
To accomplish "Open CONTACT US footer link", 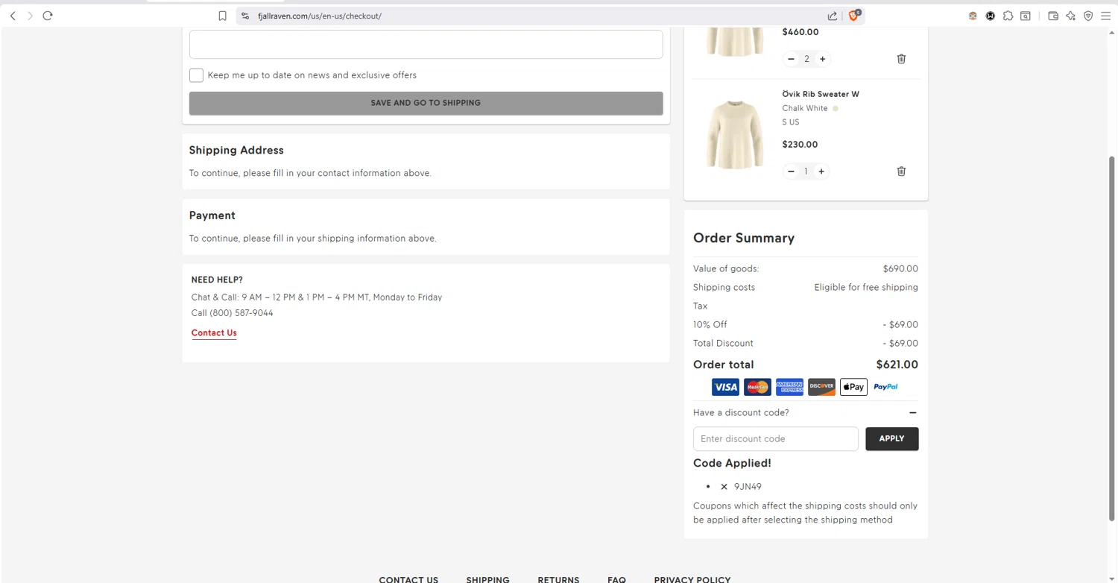I will click(x=408, y=579).
